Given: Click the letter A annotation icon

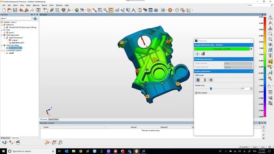Looking at the screenshot, I should pyautogui.click(x=134, y=10).
